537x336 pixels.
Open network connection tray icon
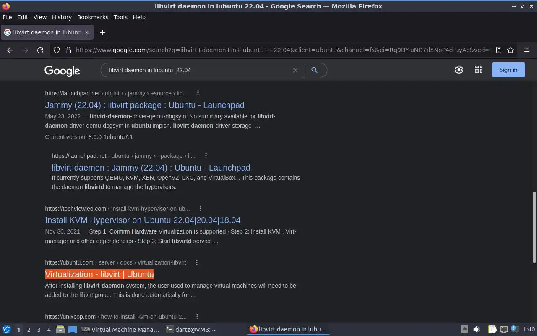click(x=503, y=330)
